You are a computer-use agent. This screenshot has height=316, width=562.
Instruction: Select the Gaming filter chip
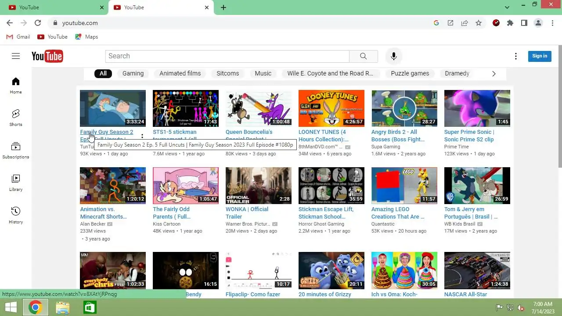[x=133, y=73]
